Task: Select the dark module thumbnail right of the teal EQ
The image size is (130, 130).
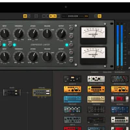Action: (96, 110)
